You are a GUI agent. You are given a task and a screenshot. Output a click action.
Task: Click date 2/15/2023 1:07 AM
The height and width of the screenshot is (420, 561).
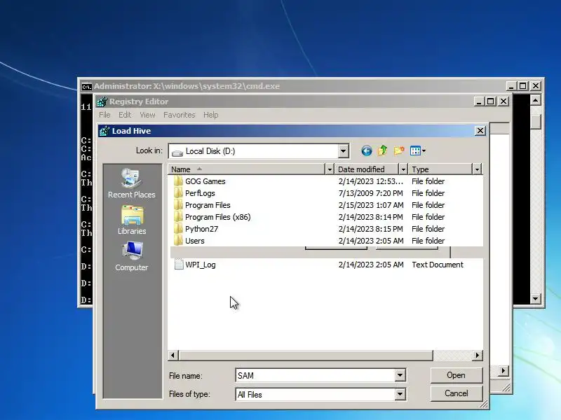[x=371, y=205]
